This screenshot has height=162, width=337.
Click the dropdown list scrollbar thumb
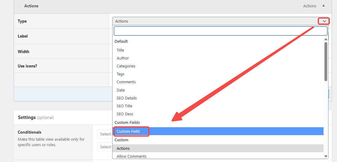point(326,61)
